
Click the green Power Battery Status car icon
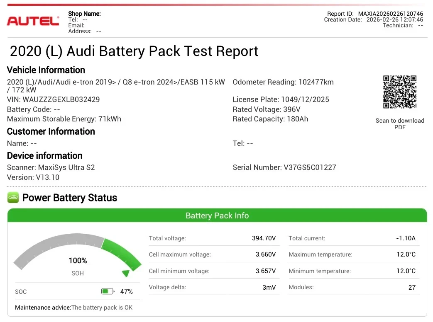click(x=13, y=197)
